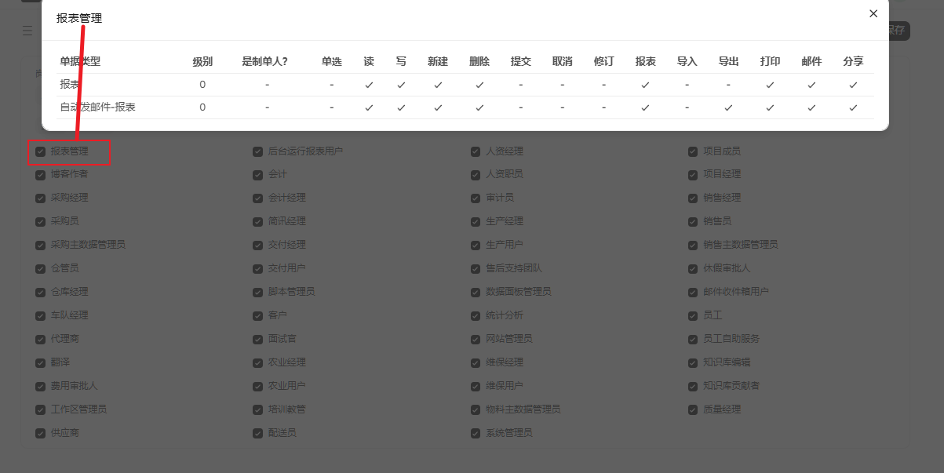Screen dimensions: 944x473
Task: Close the 报表管理 permissions dialog
Action: click(873, 13)
